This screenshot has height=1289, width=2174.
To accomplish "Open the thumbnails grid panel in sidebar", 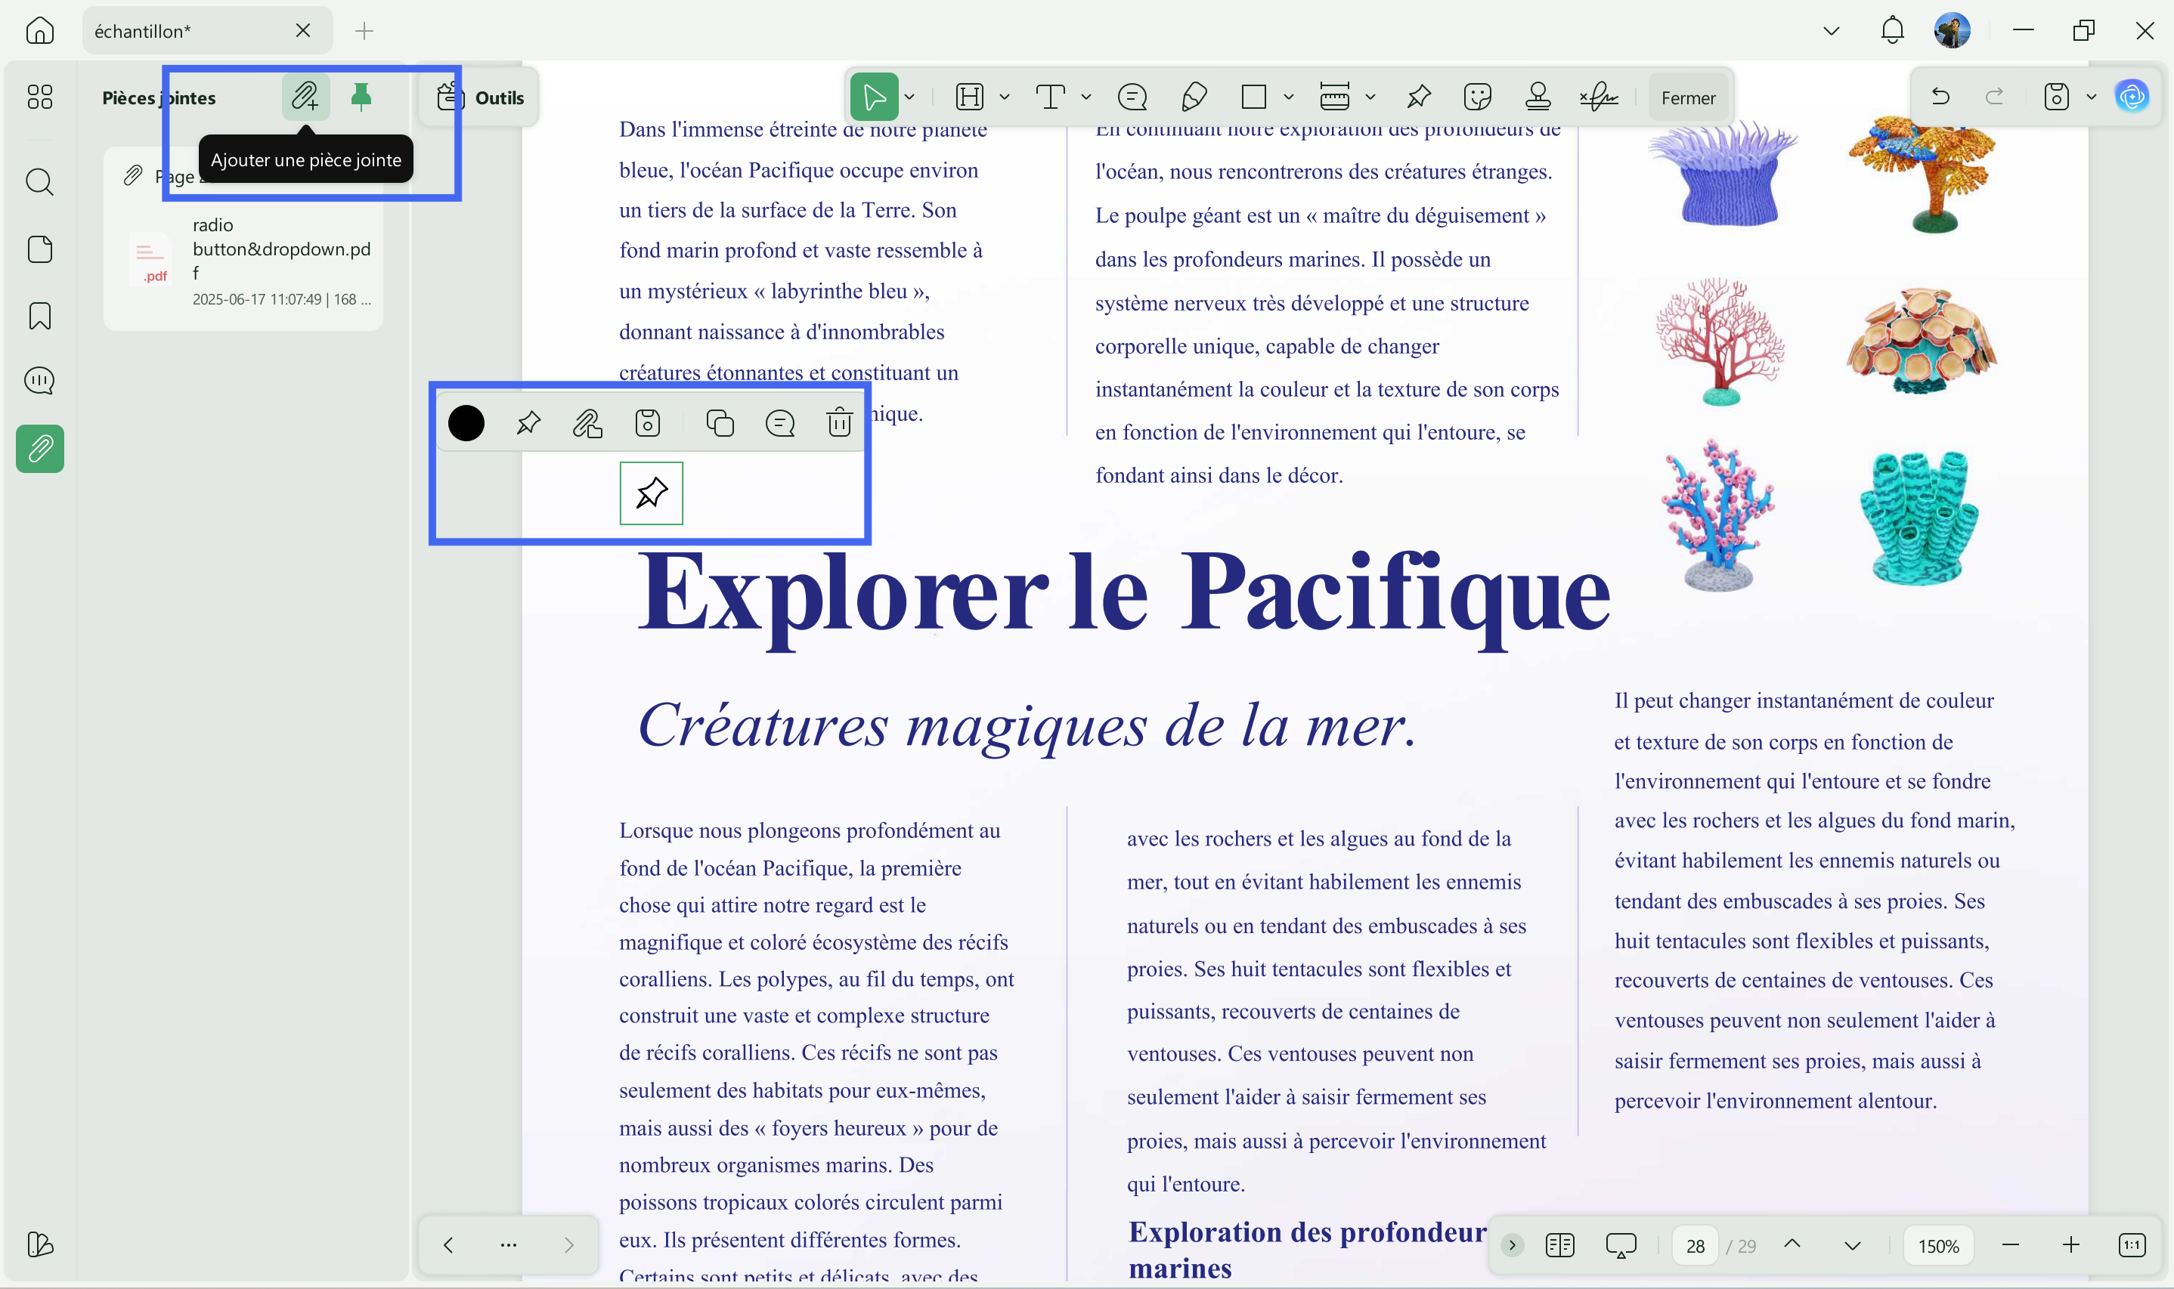I will coord(40,97).
